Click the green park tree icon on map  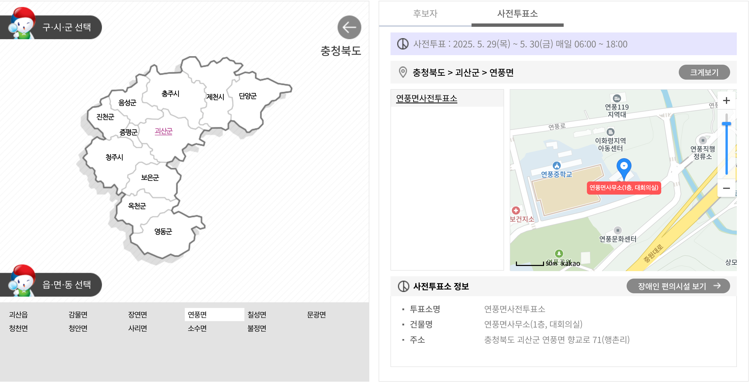coord(559,254)
